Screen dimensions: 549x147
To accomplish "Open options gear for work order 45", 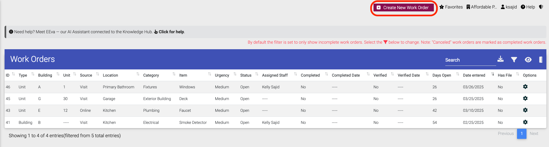I will point(525,98).
